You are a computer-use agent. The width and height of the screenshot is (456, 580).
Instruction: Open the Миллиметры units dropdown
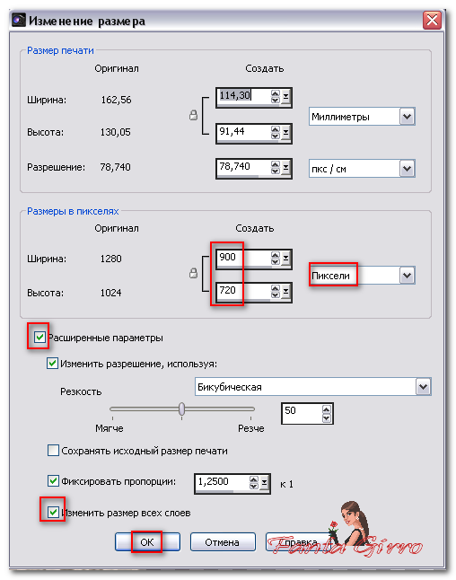click(x=407, y=117)
